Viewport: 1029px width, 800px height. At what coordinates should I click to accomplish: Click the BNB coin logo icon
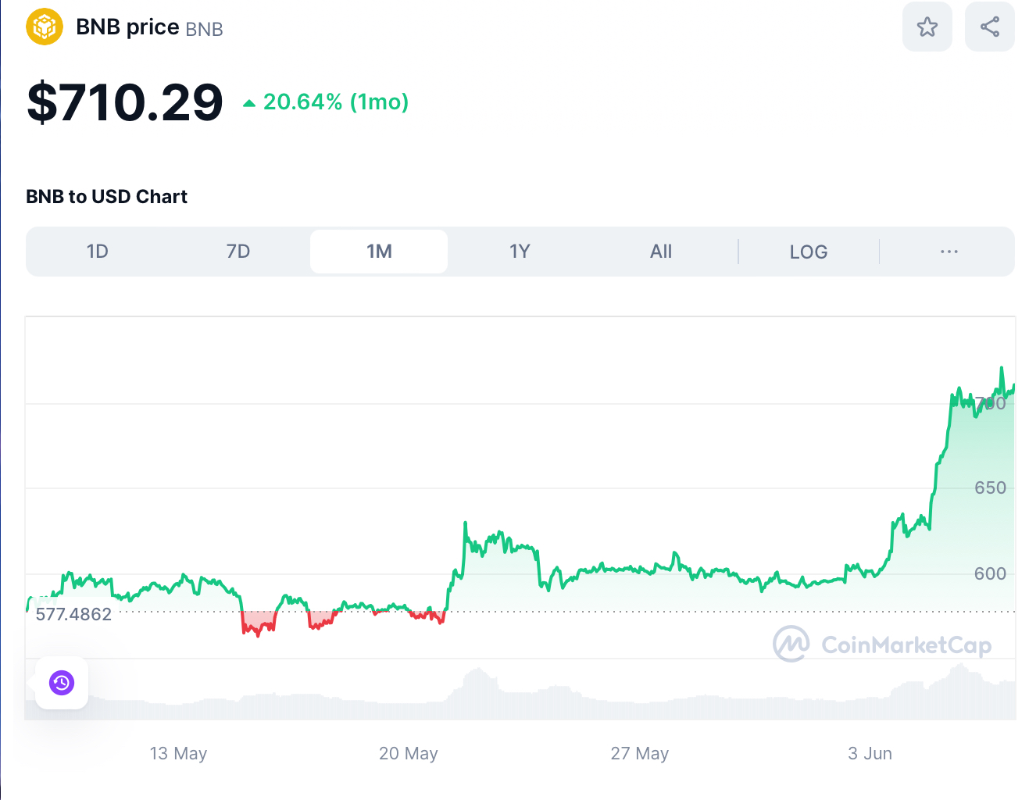coord(45,27)
